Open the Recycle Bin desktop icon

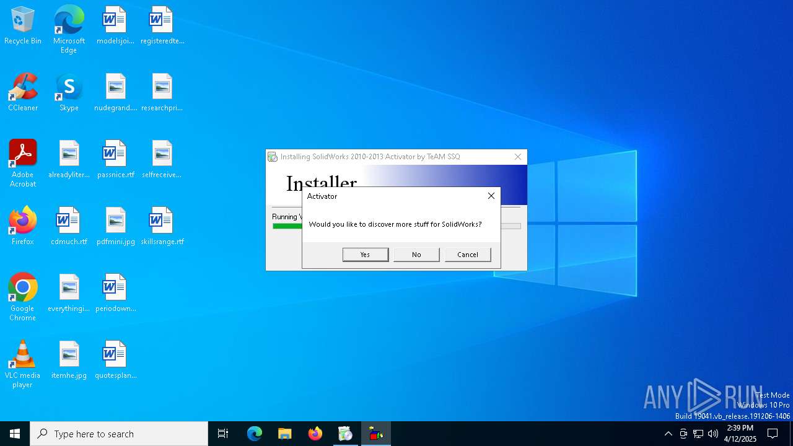pyautogui.click(x=23, y=26)
